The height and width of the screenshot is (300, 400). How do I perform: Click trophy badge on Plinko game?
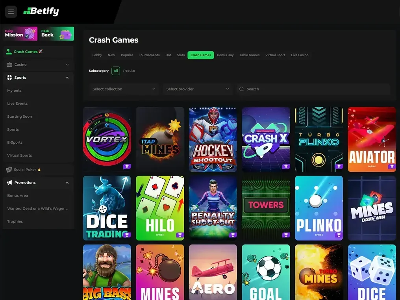click(339, 235)
